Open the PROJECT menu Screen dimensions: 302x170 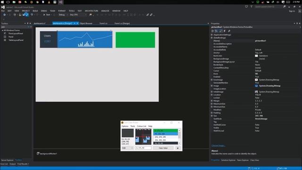(x=25, y=11)
